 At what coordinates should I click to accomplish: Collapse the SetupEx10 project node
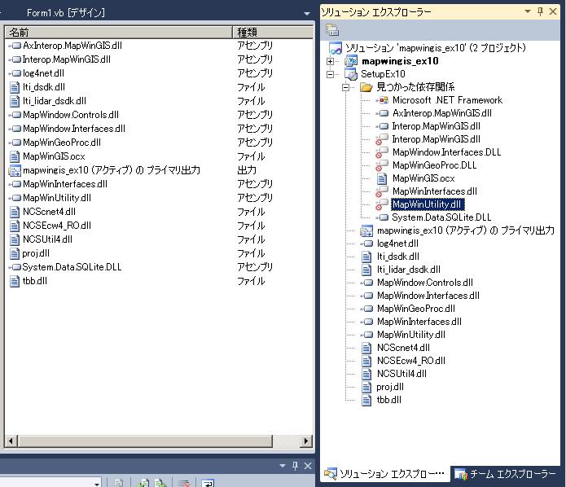(x=331, y=74)
